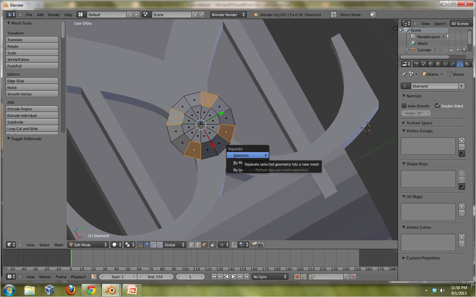Enable the Auto Smooth checkbox
This screenshot has height=297, width=476.
point(404,106)
